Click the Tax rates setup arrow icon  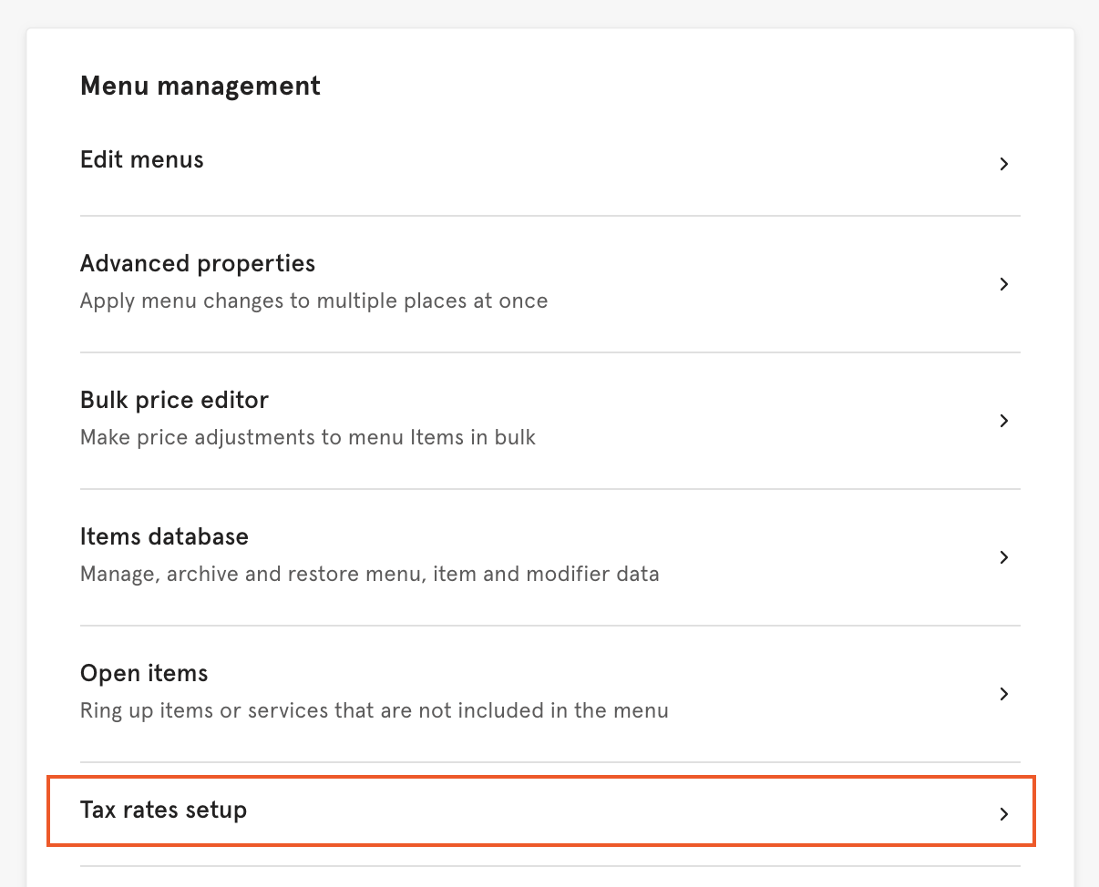[1003, 814]
